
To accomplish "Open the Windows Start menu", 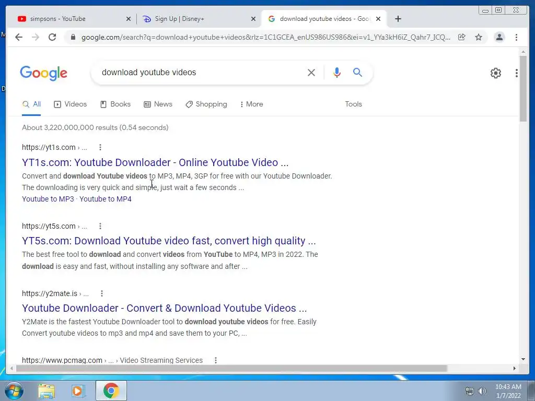I will pyautogui.click(x=14, y=391).
